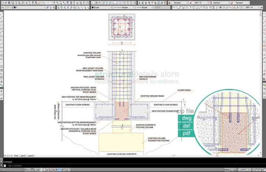Screen dimensions: 266x172
Task: Toggle Object Snap in the status bar
Action: (x=41, y=169)
